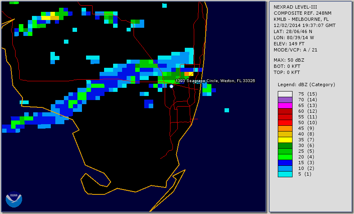The width and height of the screenshot is (354, 214).
Task: Select the 55 dBZ red legend swatch
Action: 285,117
